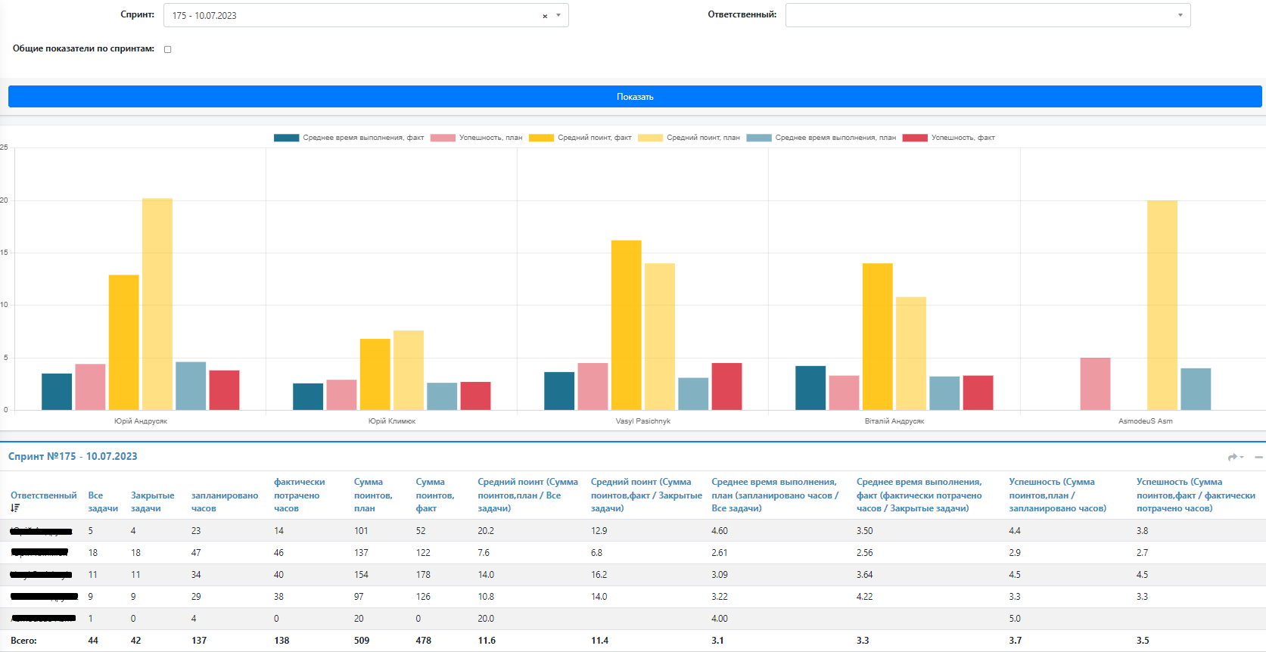Click the tall yellow bar for AsmodeuS Asm
This screenshot has height=652, width=1266.
coord(1162,305)
